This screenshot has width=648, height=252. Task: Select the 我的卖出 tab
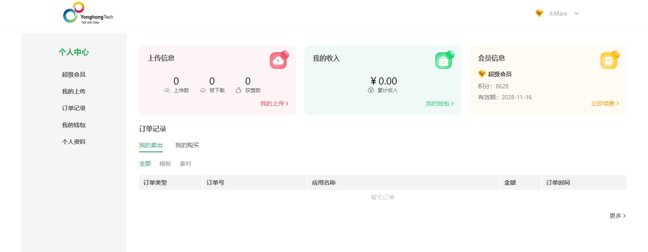(151, 145)
